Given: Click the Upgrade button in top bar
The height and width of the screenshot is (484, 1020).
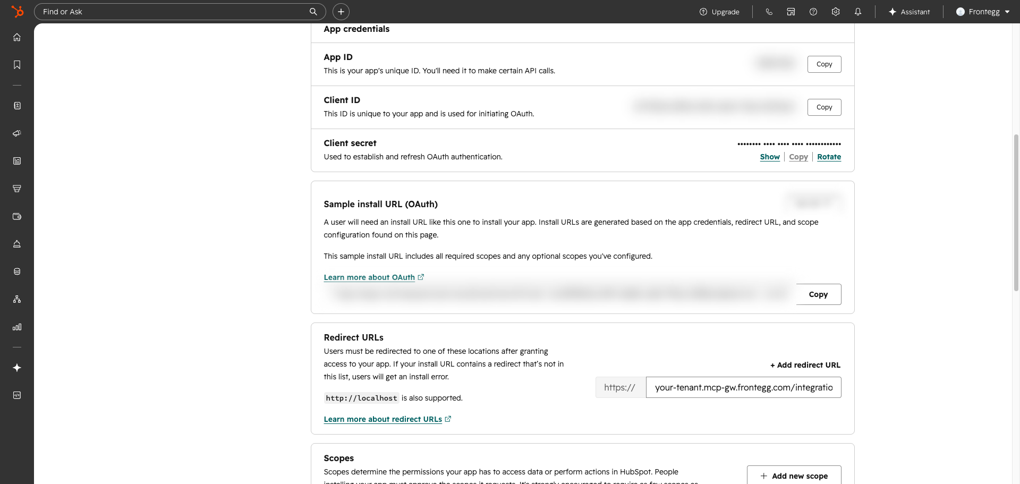Looking at the screenshot, I should 719,12.
